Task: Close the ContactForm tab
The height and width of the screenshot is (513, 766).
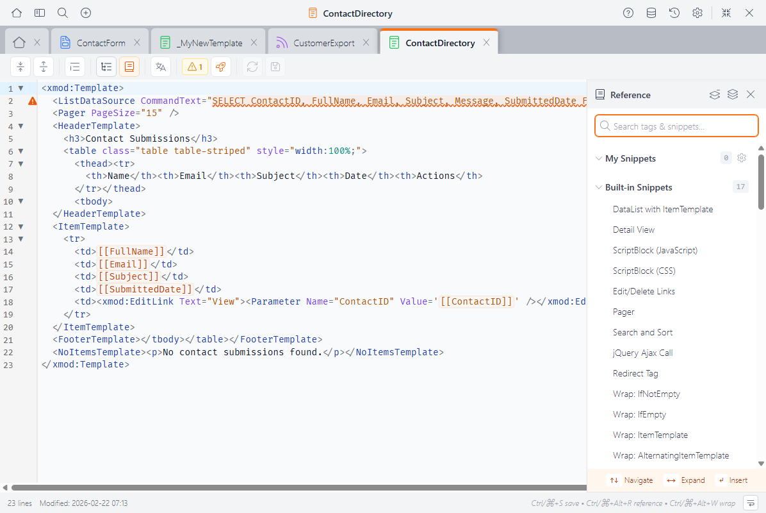Action: (137, 42)
